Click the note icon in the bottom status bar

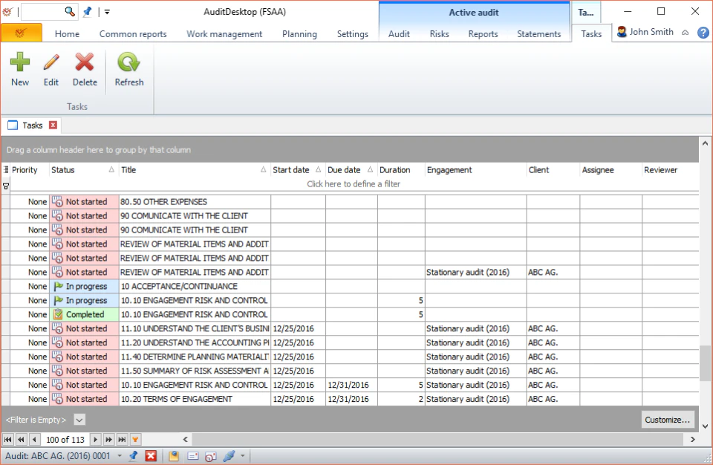tap(173, 457)
